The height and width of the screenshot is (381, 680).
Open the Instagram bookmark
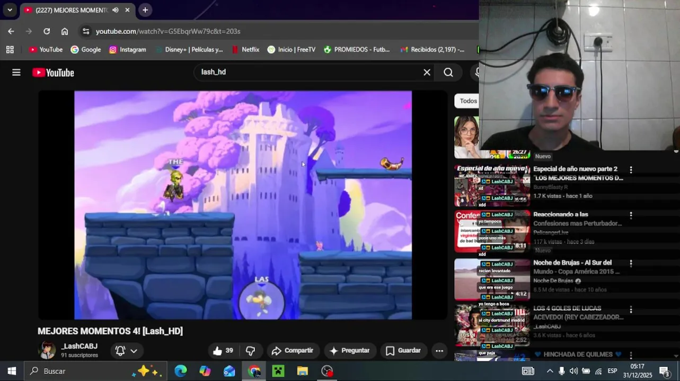[x=127, y=49]
